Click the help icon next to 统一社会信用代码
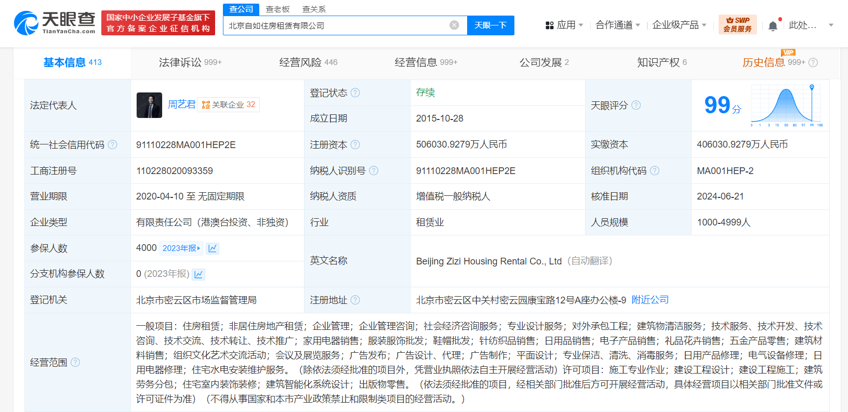The width and height of the screenshot is (848, 412). [x=112, y=144]
